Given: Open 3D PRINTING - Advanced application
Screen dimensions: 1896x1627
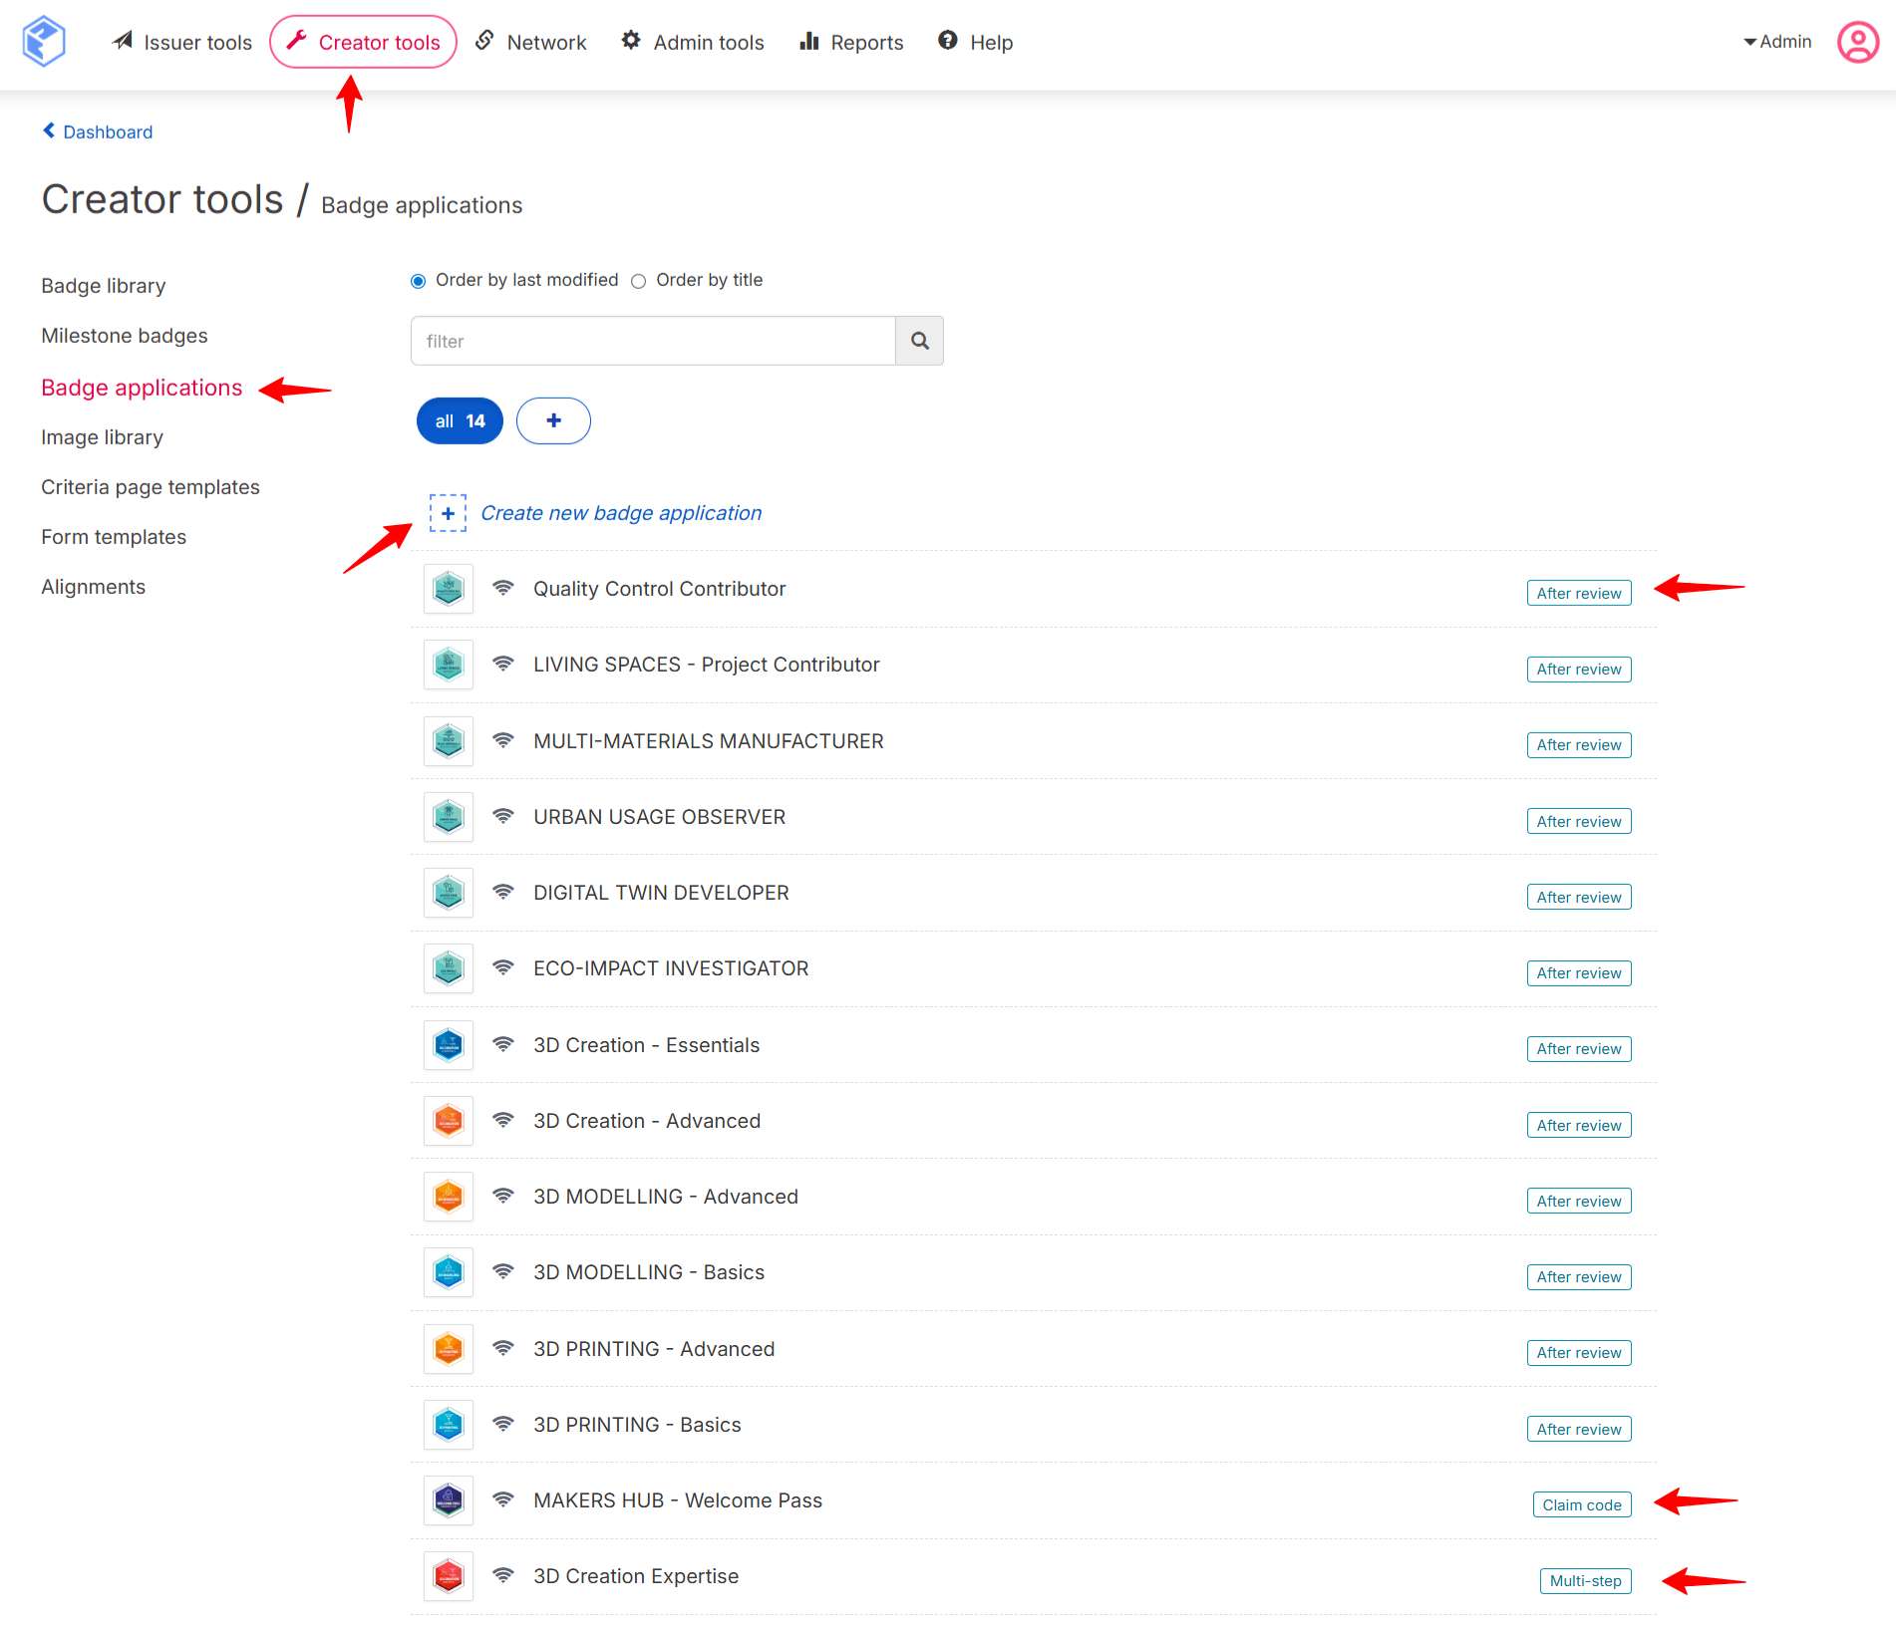Looking at the screenshot, I should pyautogui.click(x=654, y=1349).
